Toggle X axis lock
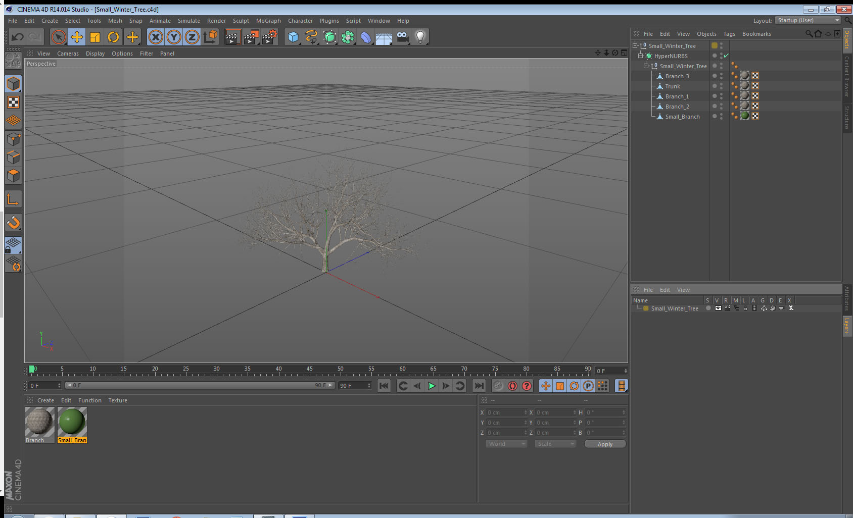Screen dimensions: 853x518 [156, 37]
